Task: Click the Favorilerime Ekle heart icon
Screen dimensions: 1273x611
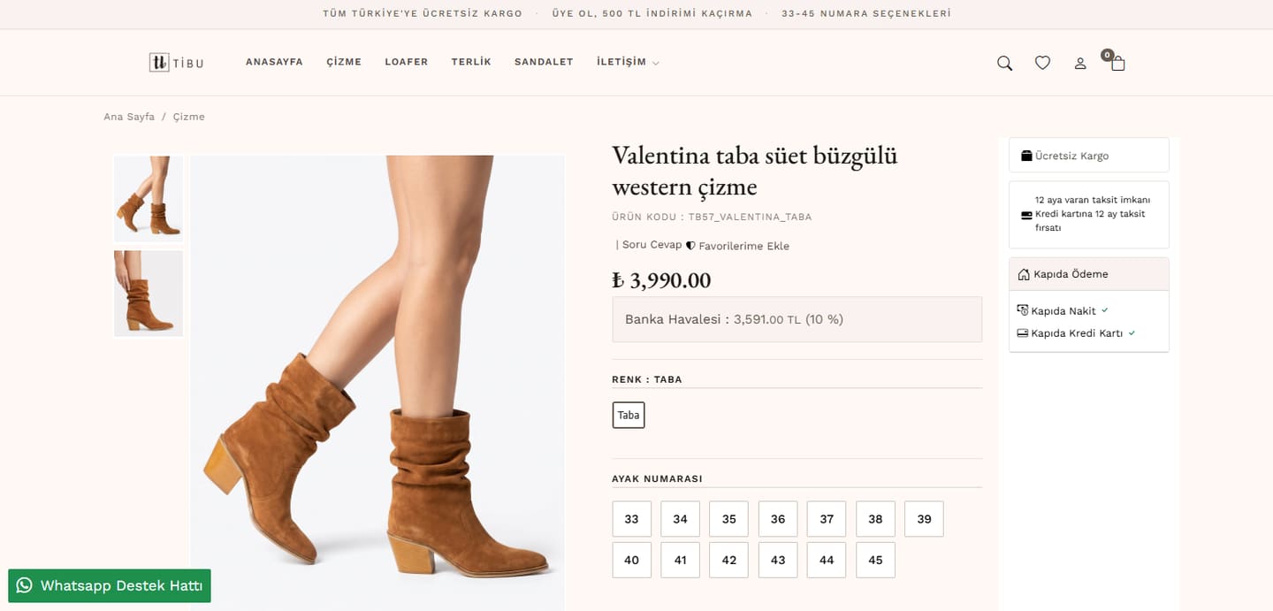Action: click(691, 246)
